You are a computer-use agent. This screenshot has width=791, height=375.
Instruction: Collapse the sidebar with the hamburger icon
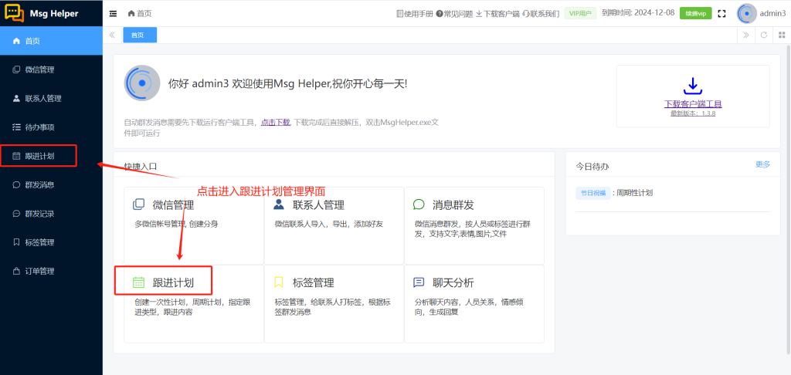114,13
